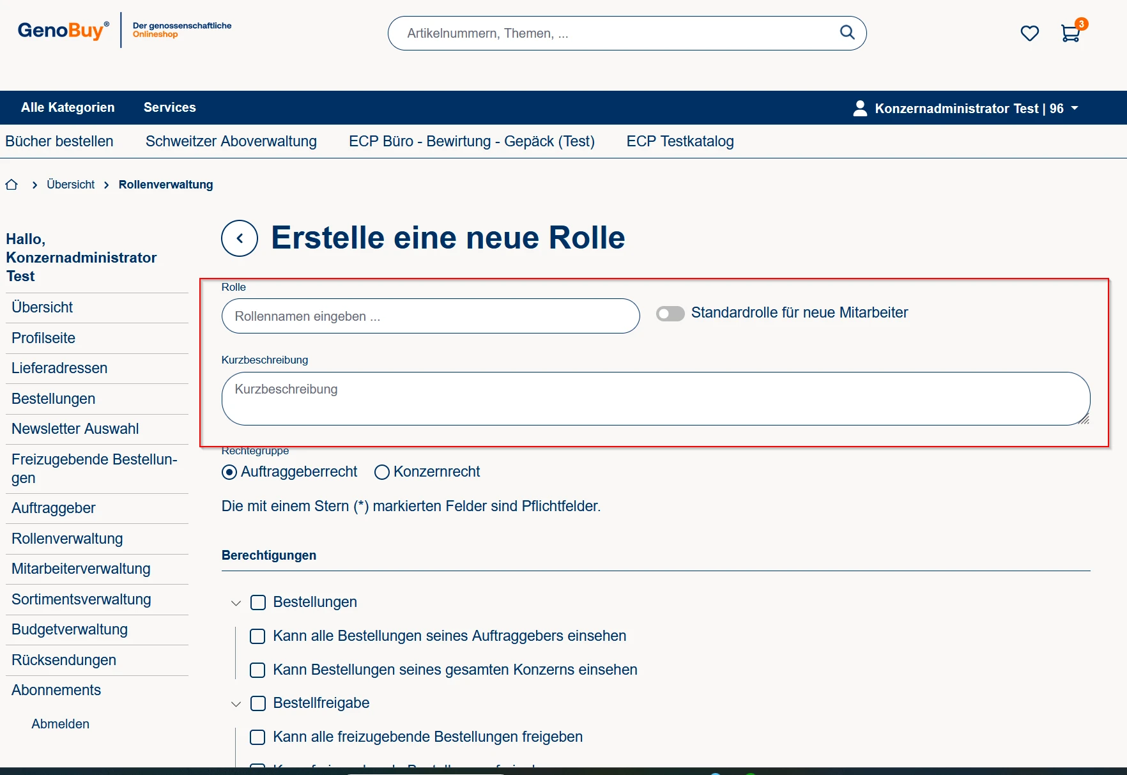Collapse the Bestellfreigabe permission group

[236, 704]
